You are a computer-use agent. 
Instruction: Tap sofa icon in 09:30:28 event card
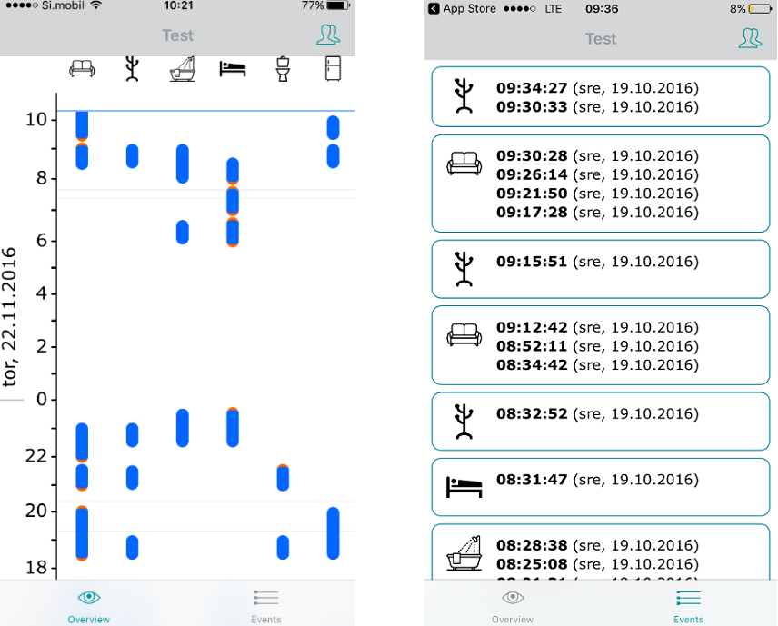point(464,164)
